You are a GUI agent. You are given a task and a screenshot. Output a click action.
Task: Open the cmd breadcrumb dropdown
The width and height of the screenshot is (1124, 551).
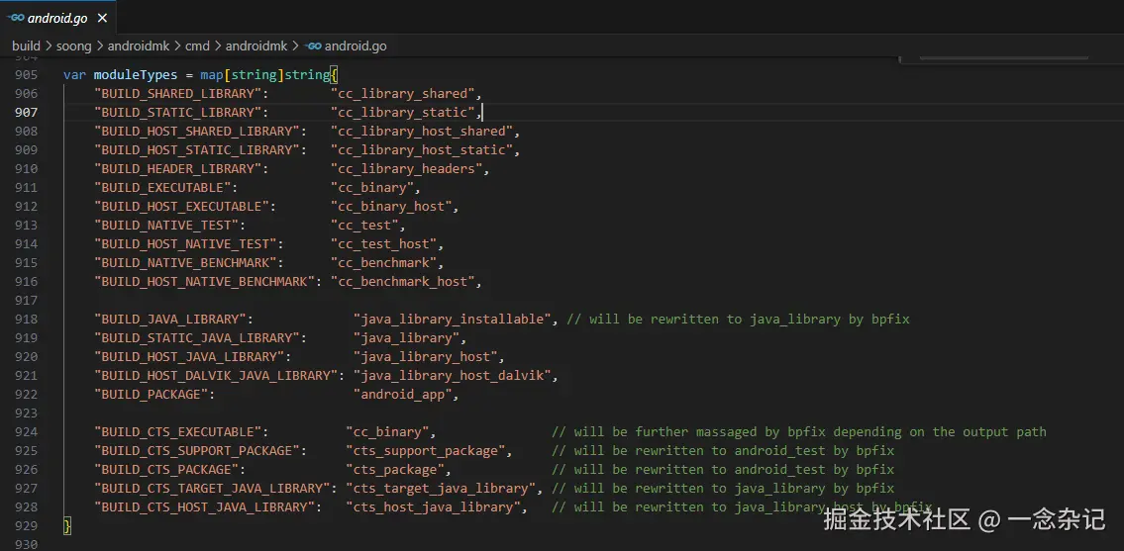pos(197,46)
